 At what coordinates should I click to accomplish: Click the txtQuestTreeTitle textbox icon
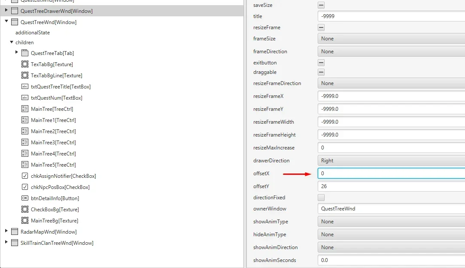[x=25, y=87]
